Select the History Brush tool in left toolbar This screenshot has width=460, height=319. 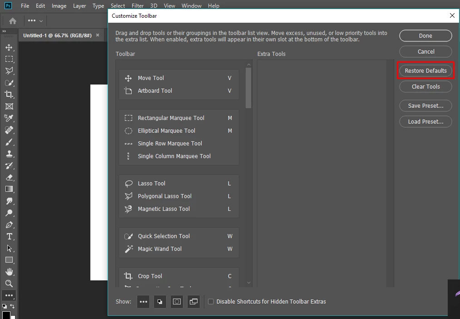point(9,165)
